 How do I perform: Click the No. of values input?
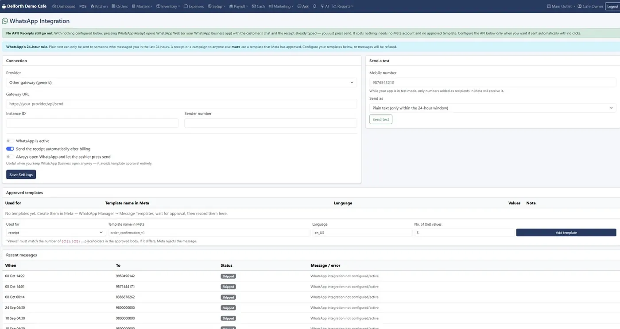464,232
